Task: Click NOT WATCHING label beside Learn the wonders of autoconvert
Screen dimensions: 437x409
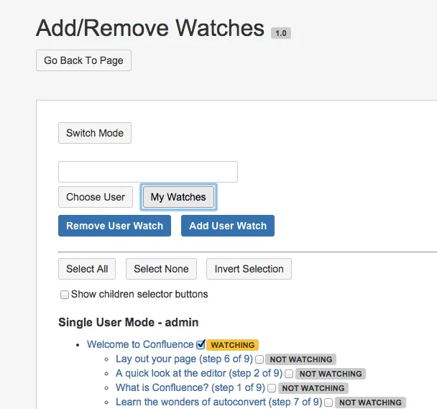Action: click(370, 403)
